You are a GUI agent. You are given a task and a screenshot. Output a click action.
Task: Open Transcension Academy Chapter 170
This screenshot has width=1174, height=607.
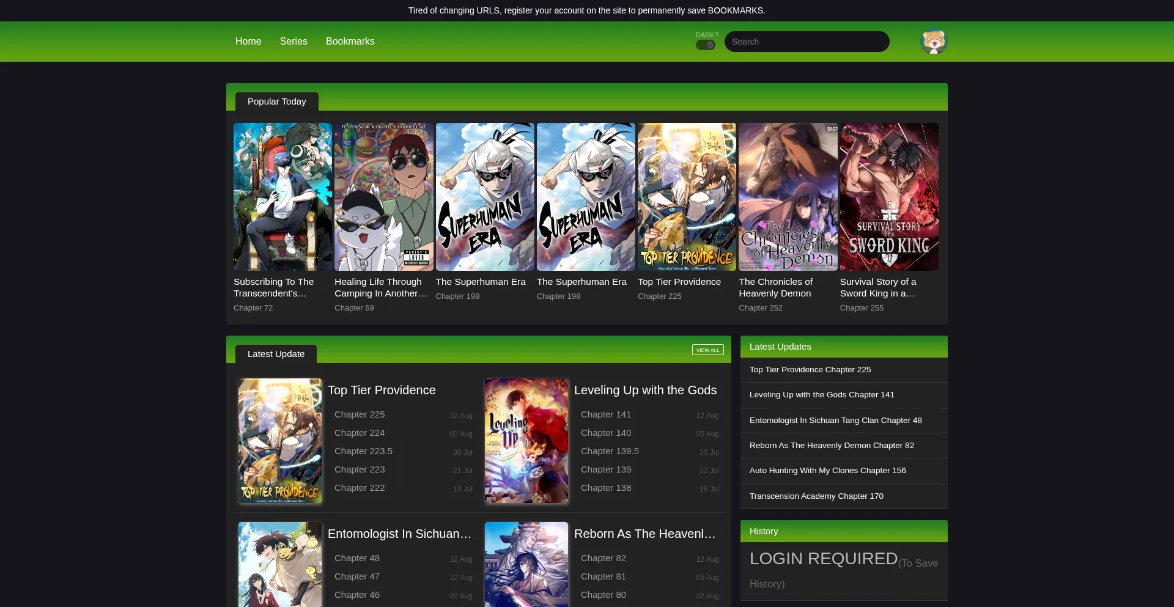click(816, 496)
